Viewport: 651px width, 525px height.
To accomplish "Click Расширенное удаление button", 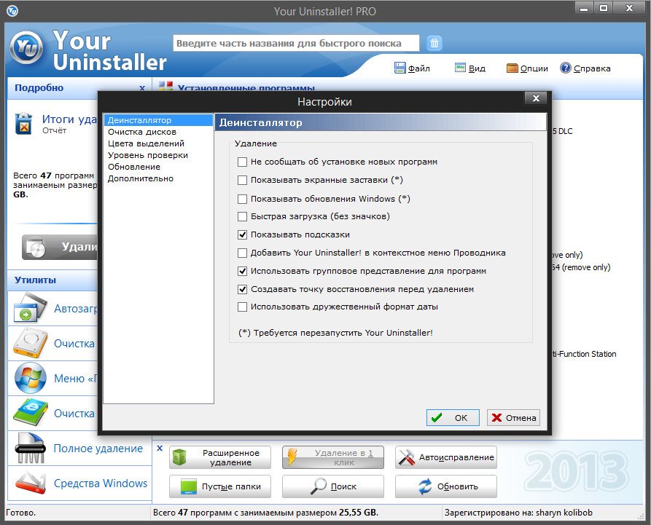I will pyautogui.click(x=220, y=457).
